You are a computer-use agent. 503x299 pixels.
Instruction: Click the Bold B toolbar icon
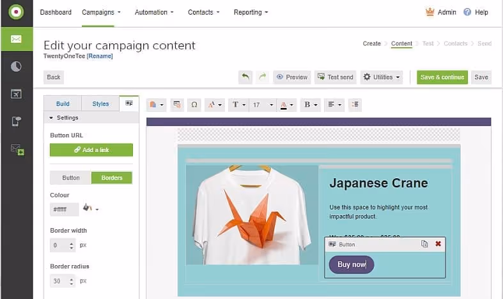307,105
